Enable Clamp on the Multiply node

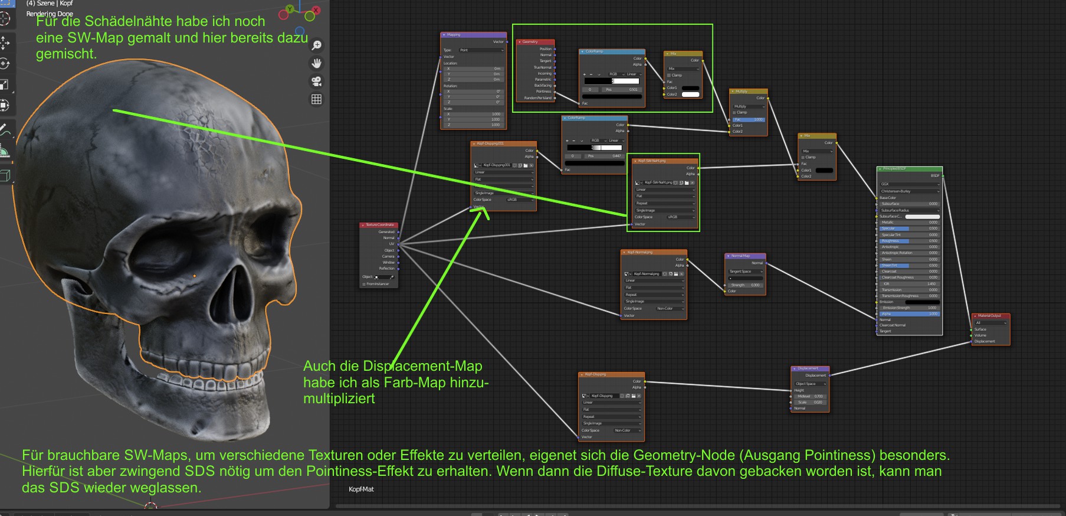[734, 112]
